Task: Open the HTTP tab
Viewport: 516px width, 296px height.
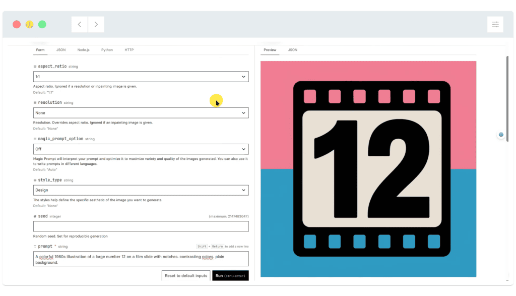Action: pos(129,50)
